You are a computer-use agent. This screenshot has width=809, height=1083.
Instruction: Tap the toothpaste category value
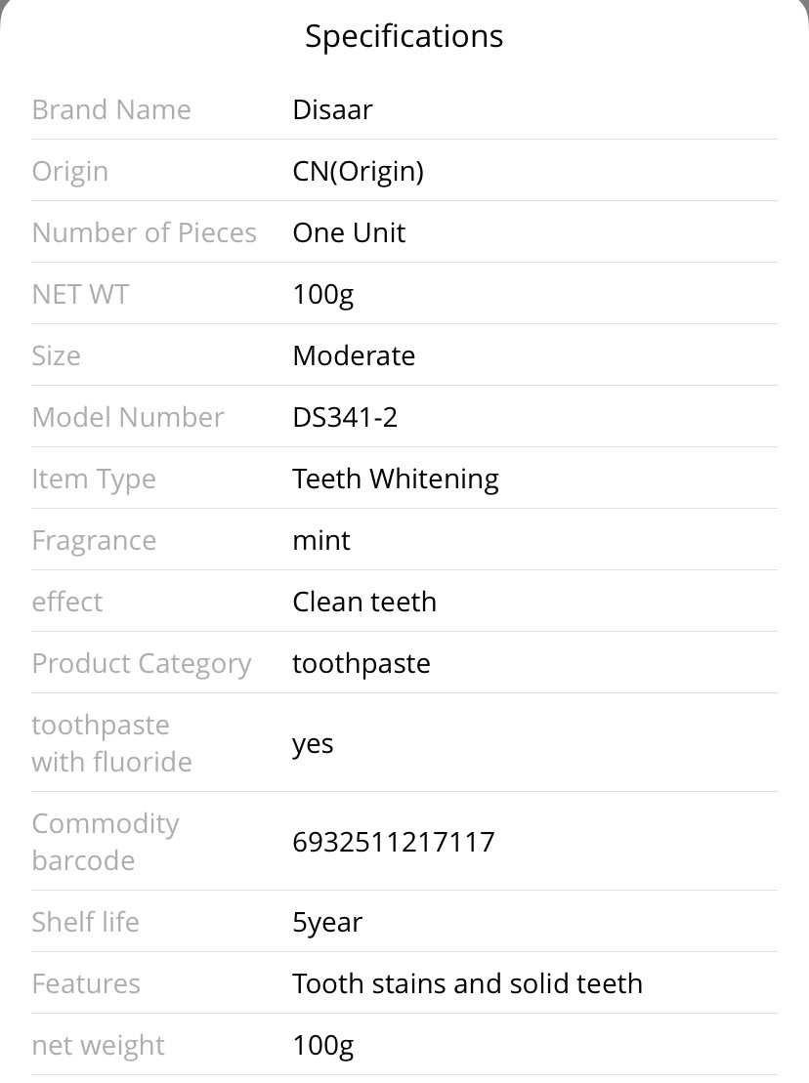click(x=362, y=664)
